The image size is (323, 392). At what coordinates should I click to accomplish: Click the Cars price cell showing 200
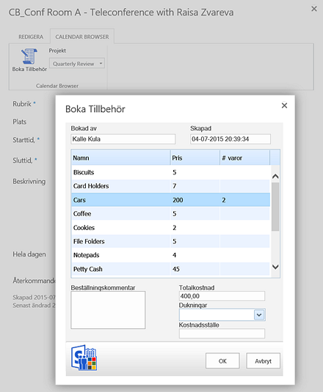tap(195, 200)
